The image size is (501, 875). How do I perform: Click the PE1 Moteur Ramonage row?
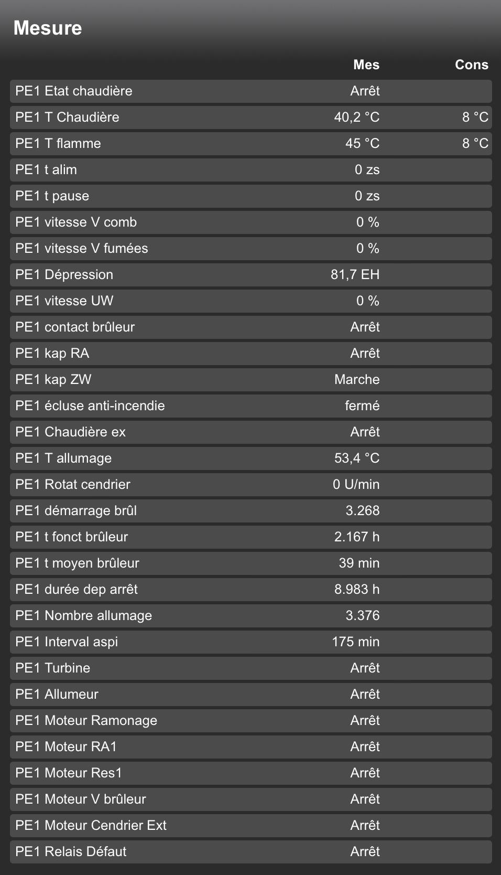pyautogui.click(x=250, y=721)
